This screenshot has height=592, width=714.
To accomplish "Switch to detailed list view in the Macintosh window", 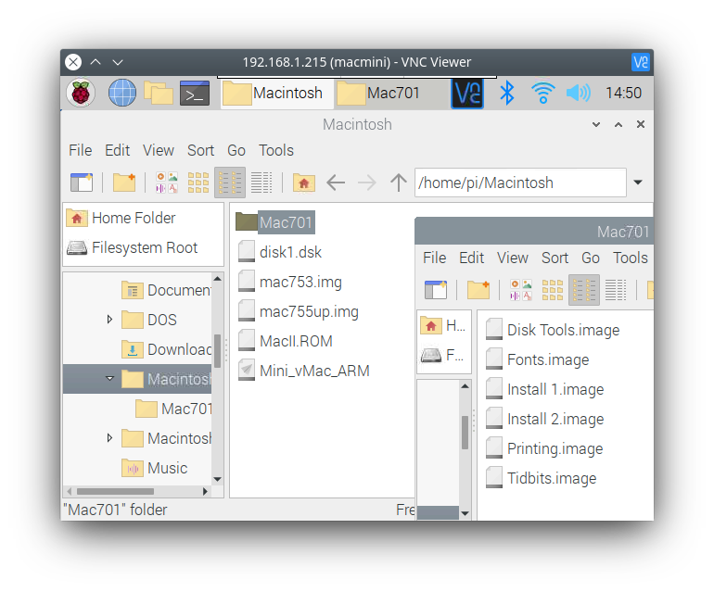I will [x=261, y=183].
